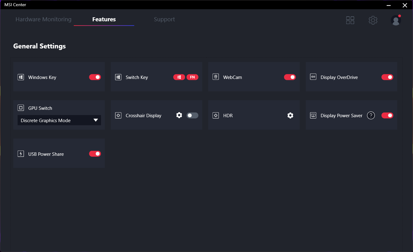413x252 pixels.
Task: Click the GPU Switch label
Action: (40, 108)
